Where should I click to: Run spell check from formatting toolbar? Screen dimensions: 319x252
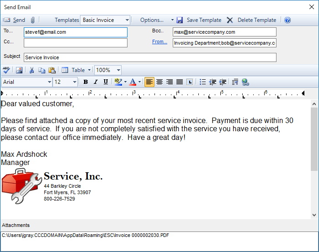[x=6, y=70]
